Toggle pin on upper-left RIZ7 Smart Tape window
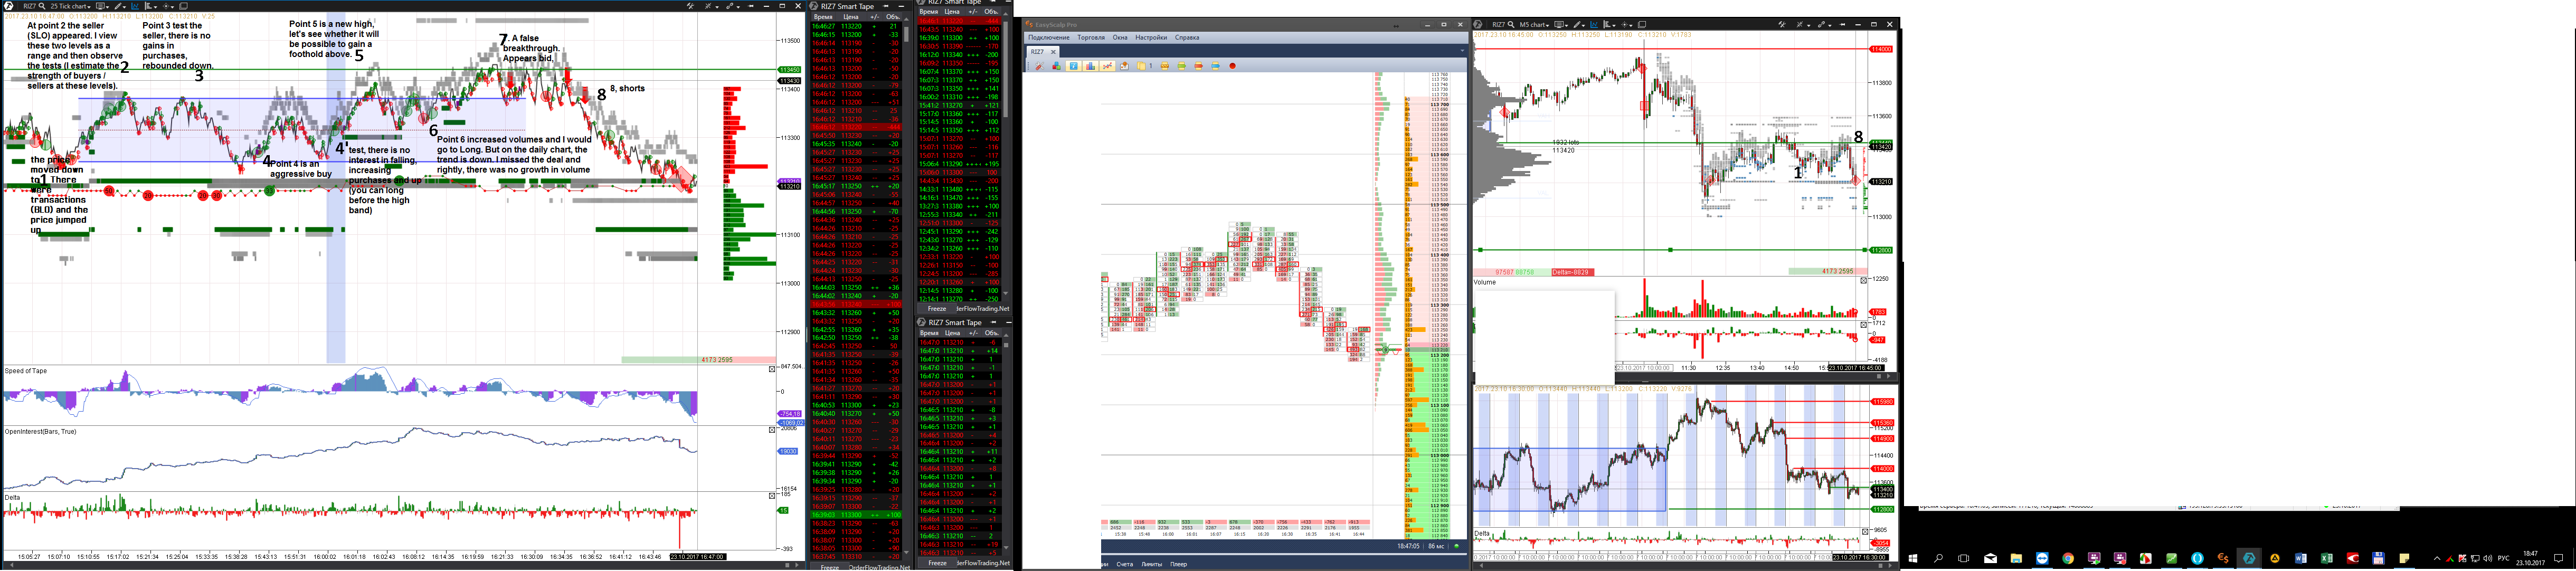 coord(885,6)
